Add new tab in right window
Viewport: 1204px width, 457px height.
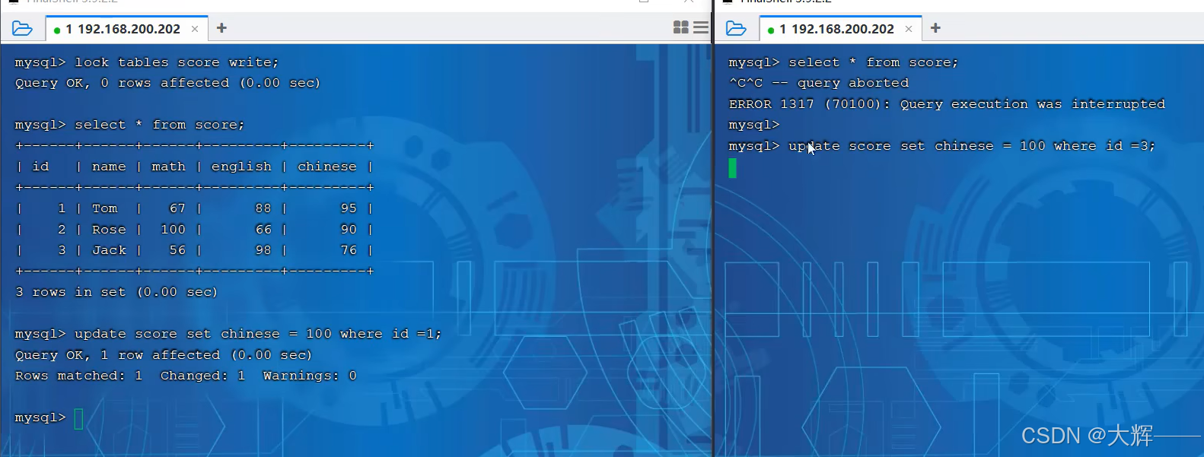(935, 28)
